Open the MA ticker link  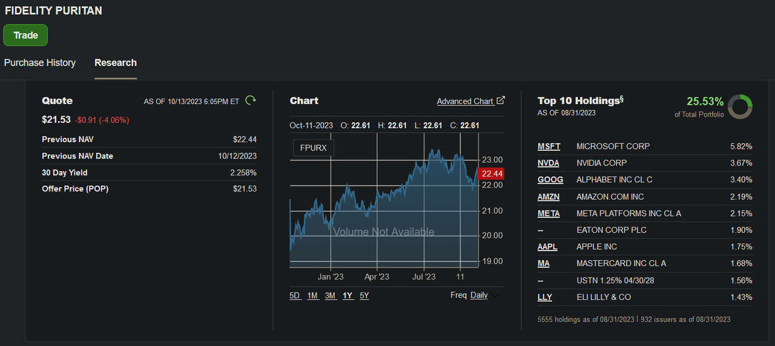coord(544,263)
